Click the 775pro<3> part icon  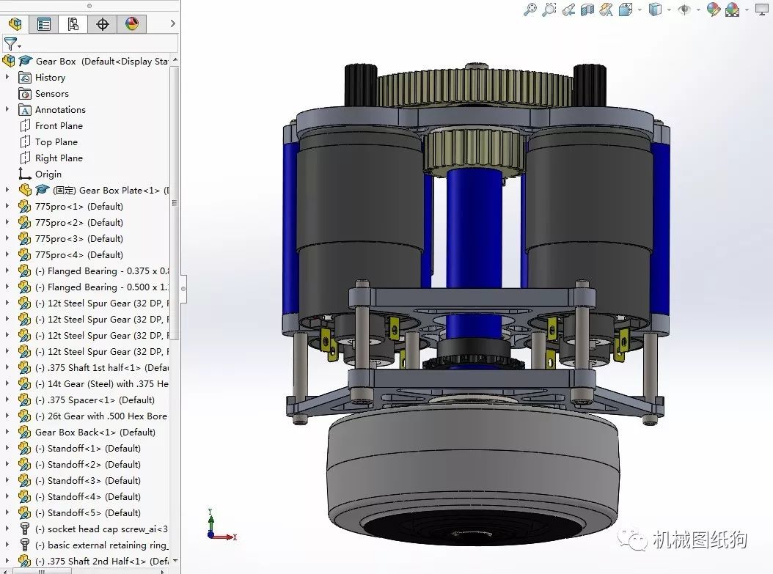(25, 238)
